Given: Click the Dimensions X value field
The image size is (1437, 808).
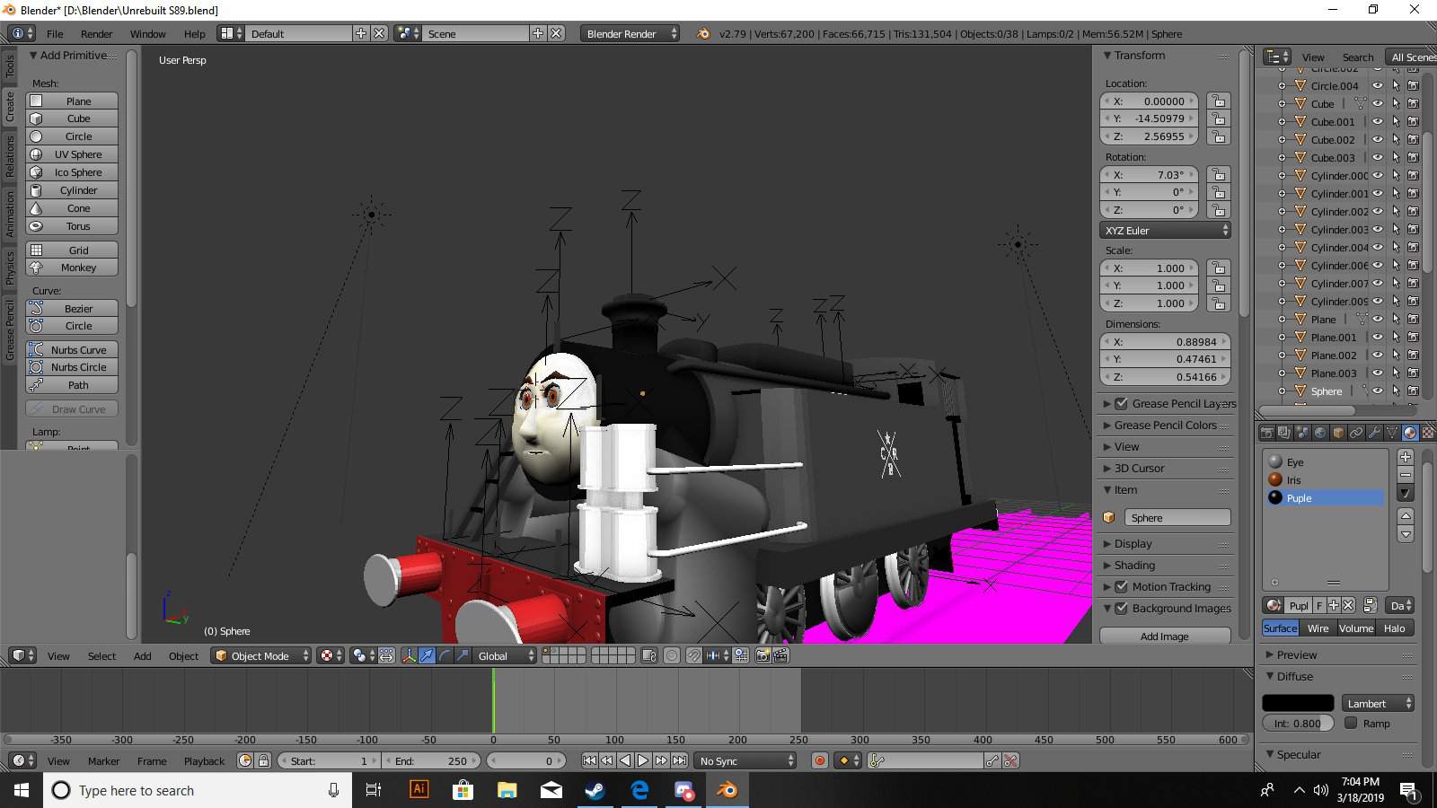Looking at the screenshot, I should (x=1165, y=341).
